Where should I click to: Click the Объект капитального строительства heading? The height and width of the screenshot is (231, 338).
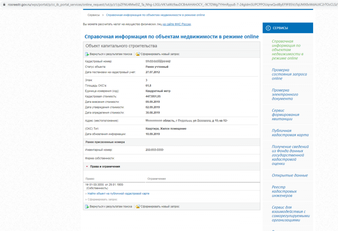(x=121, y=46)
